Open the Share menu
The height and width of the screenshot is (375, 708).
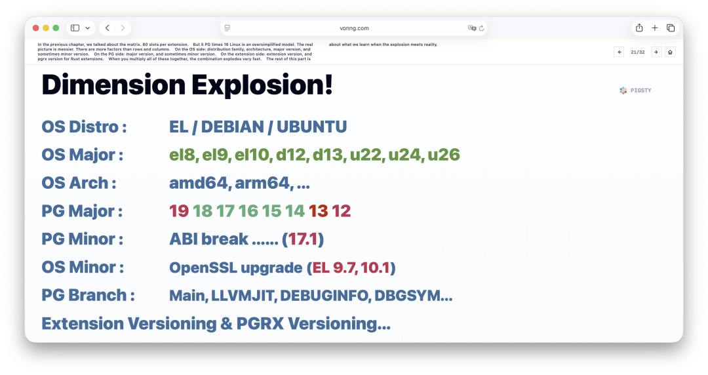coord(639,28)
